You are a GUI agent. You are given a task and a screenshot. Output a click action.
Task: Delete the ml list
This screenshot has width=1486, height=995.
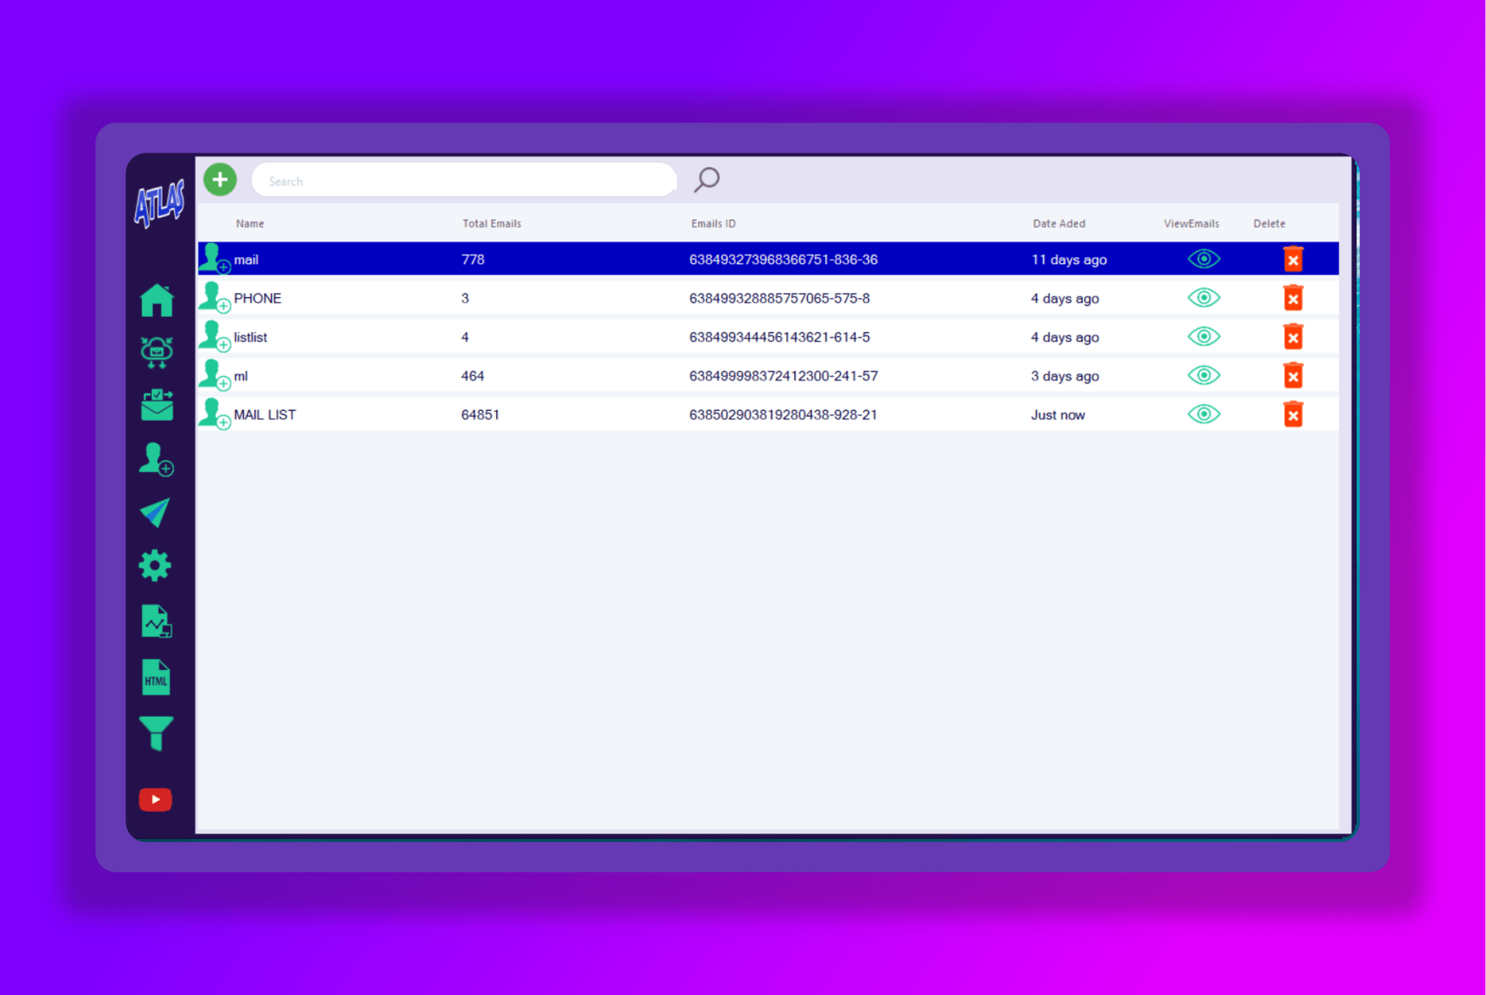1293,375
